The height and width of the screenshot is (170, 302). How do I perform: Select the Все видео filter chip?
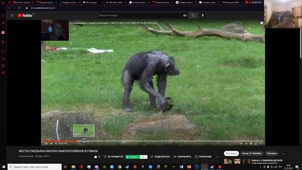[231, 153]
